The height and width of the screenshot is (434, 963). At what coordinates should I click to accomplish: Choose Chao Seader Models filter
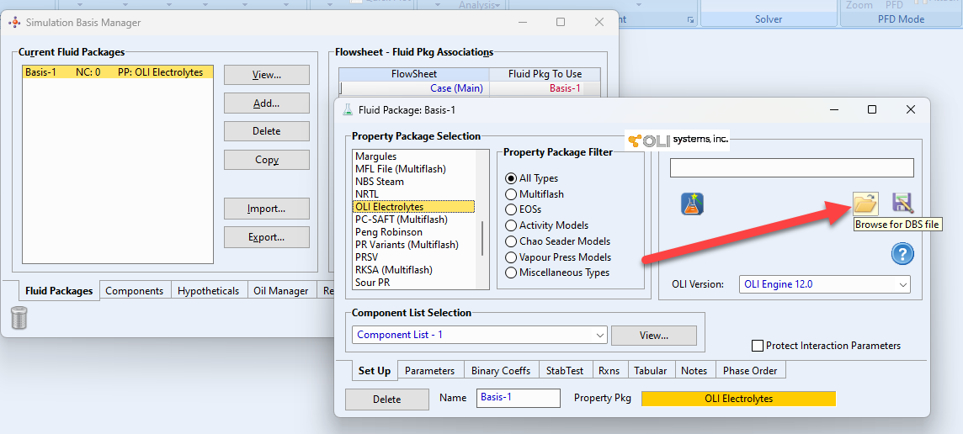[510, 241]
